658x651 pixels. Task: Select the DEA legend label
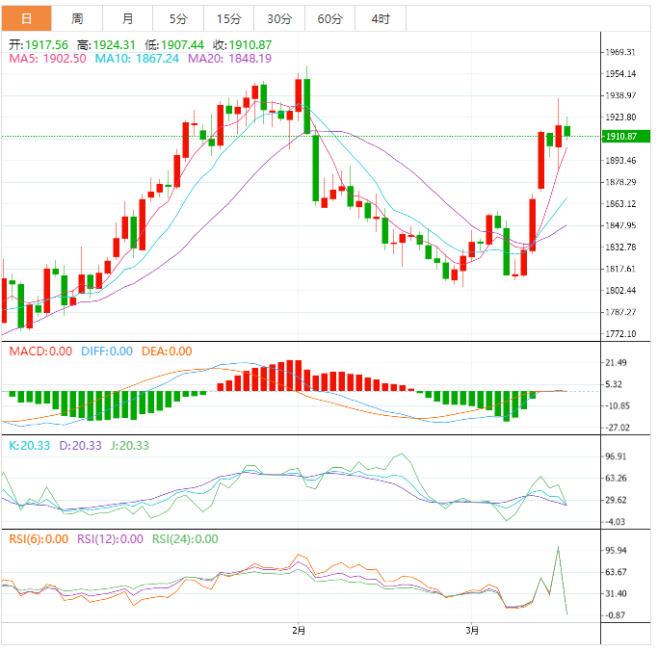167,352
